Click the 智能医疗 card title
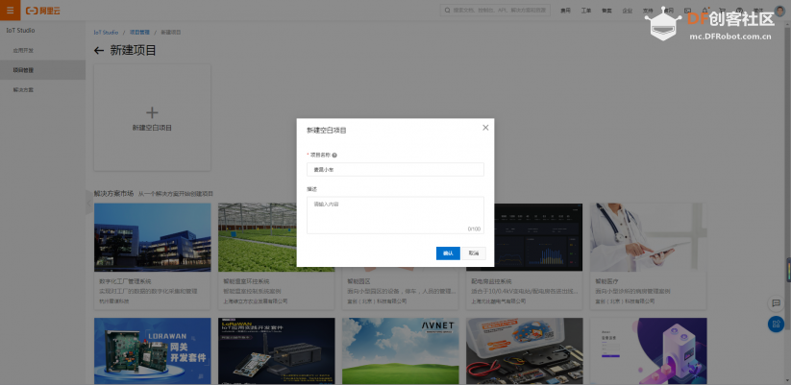 pos(606,281)
